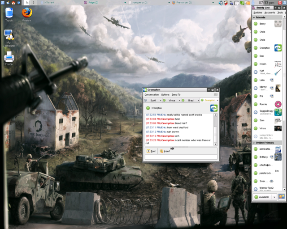The height and width of the screenshot is (229, 287).
Task: Click the Pidgin icon in the Buddy List title bar
Action: pyautogui.click(x=254, y=8)
